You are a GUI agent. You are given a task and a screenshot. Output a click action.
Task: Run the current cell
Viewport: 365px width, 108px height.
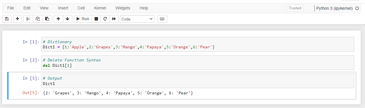(x=83, y=19)
